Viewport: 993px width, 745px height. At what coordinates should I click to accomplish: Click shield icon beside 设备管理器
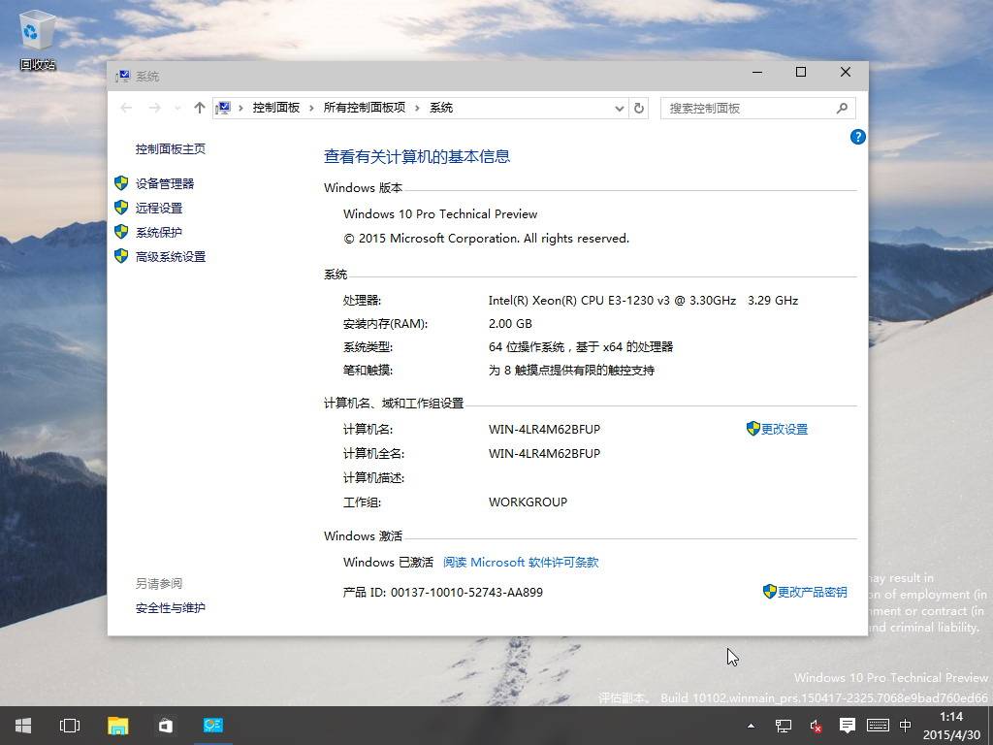point(121,183)
